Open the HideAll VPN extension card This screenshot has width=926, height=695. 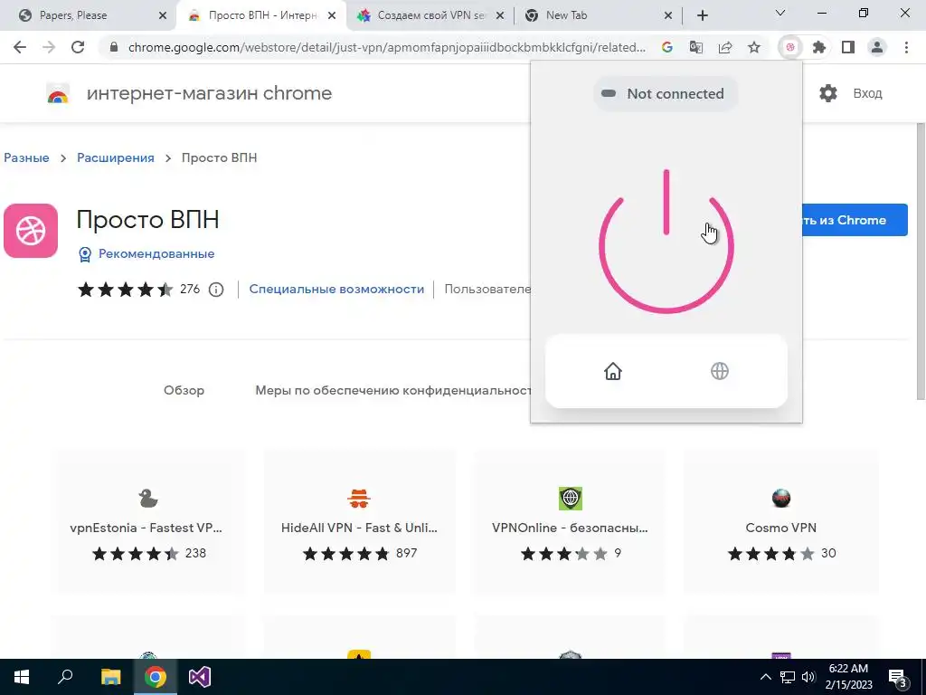tap(359, 522)
